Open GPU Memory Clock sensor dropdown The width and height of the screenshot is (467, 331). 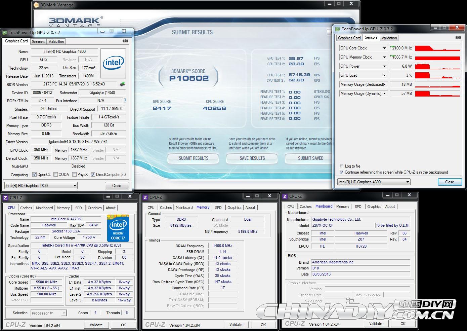(x=384, y=57)
